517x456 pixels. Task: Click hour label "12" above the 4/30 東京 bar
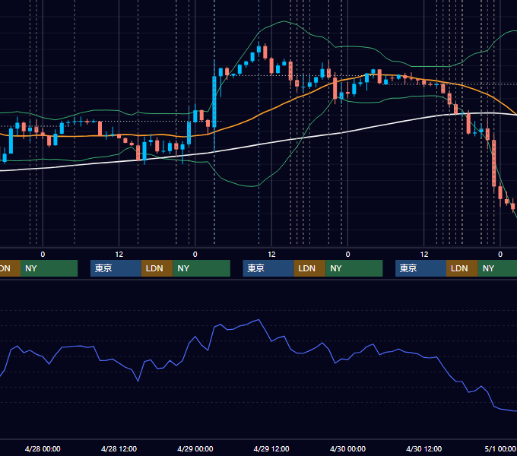pyautogui.click(x=424, y=255)
